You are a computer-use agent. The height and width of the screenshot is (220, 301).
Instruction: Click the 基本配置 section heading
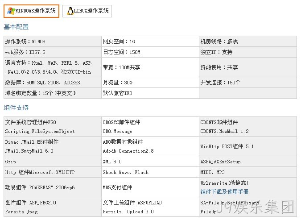pos(16,27)
